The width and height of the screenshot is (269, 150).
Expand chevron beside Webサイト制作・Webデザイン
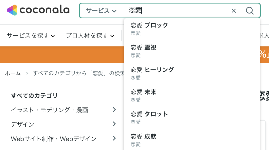point(114,138)
